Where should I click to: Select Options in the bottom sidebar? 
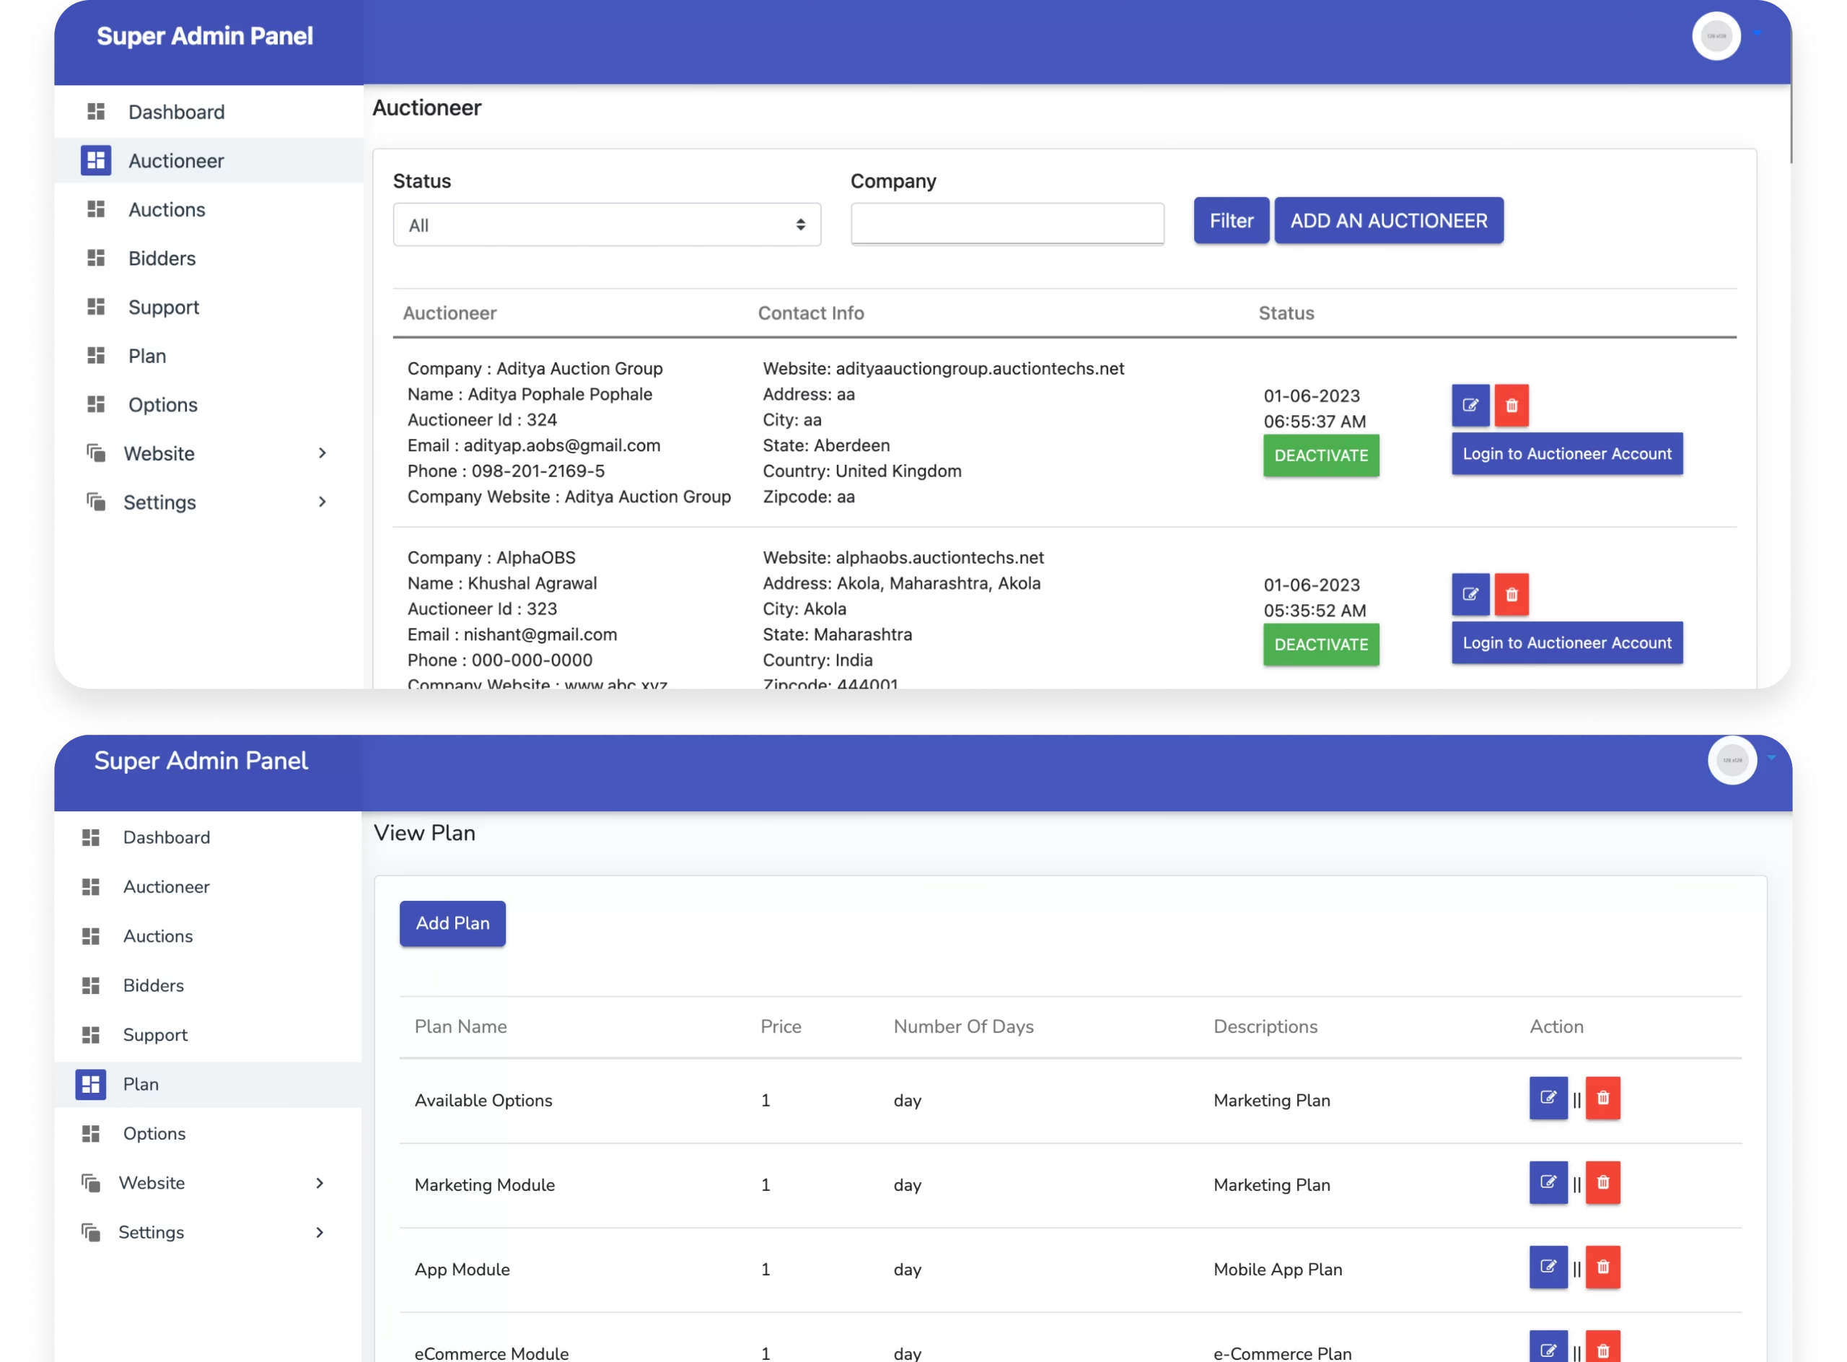point(154,1134)
